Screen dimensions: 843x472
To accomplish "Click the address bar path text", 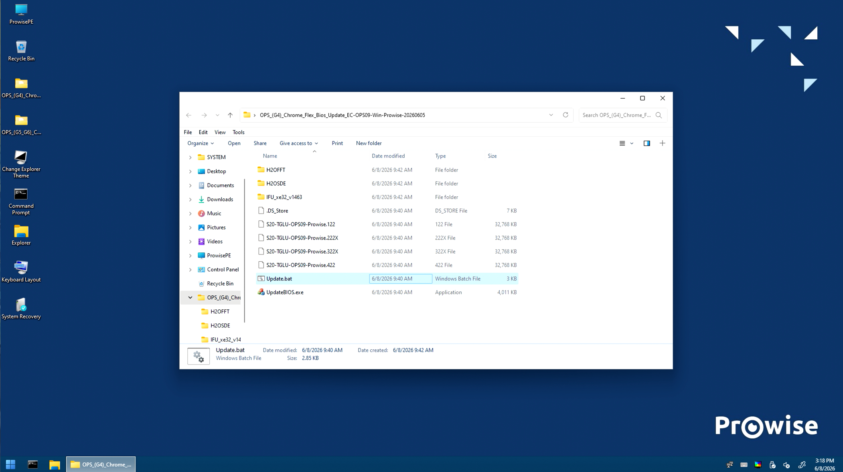I will coord(342,115).
